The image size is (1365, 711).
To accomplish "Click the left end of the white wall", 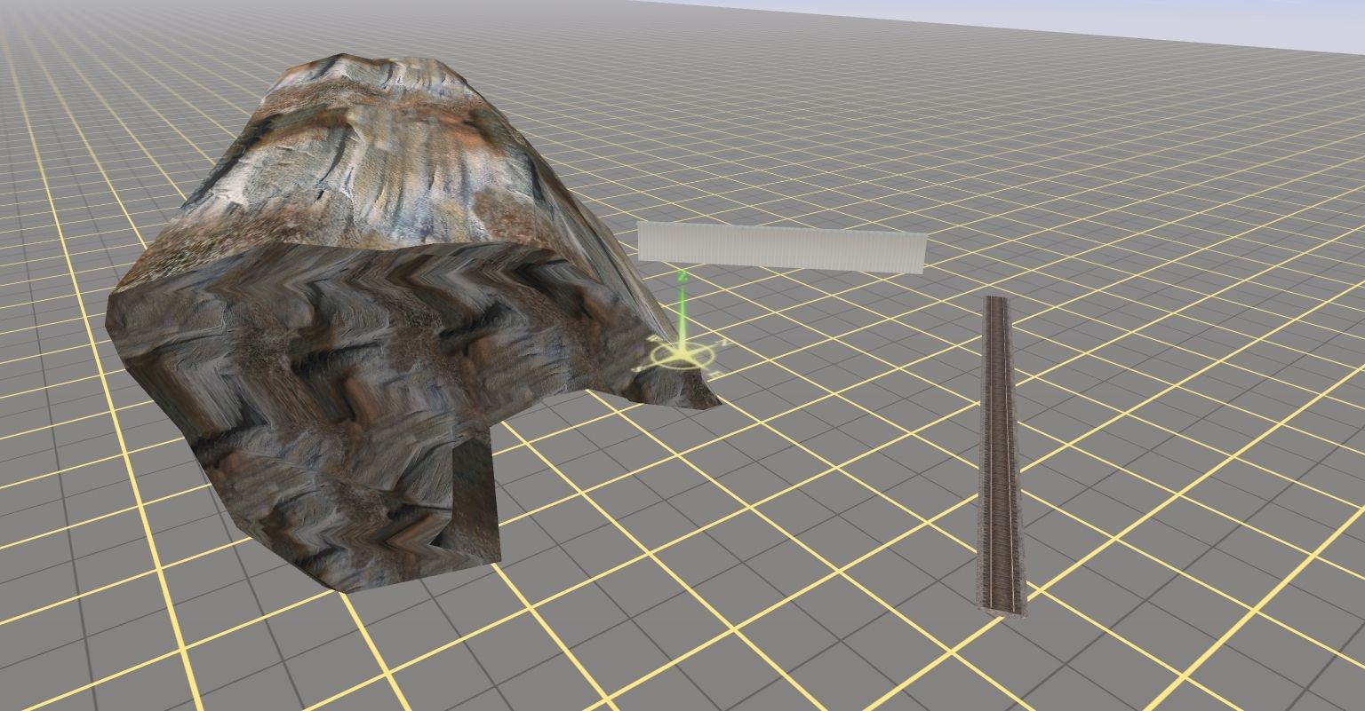I will (643, 242).
